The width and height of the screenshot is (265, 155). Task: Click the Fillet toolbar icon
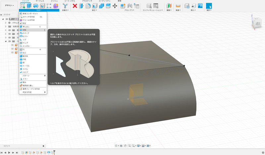tap(88, 6)
